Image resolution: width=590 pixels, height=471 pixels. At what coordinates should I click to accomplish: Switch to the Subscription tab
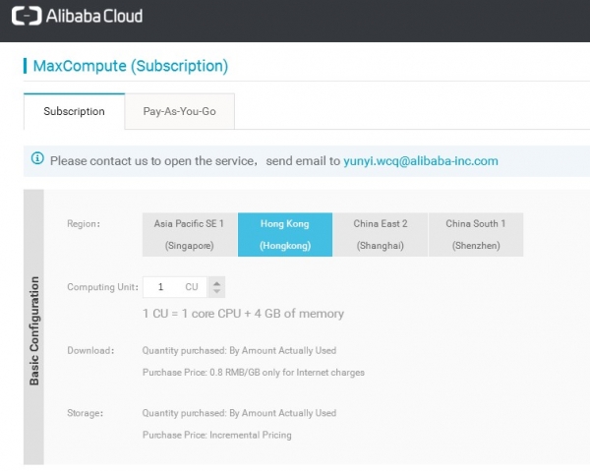click(74, 111)
